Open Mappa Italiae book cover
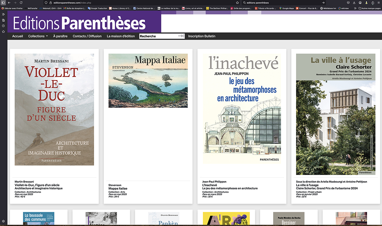Image resolution: width=382 pixels, height=226 pixels. (x=148, y=81)
